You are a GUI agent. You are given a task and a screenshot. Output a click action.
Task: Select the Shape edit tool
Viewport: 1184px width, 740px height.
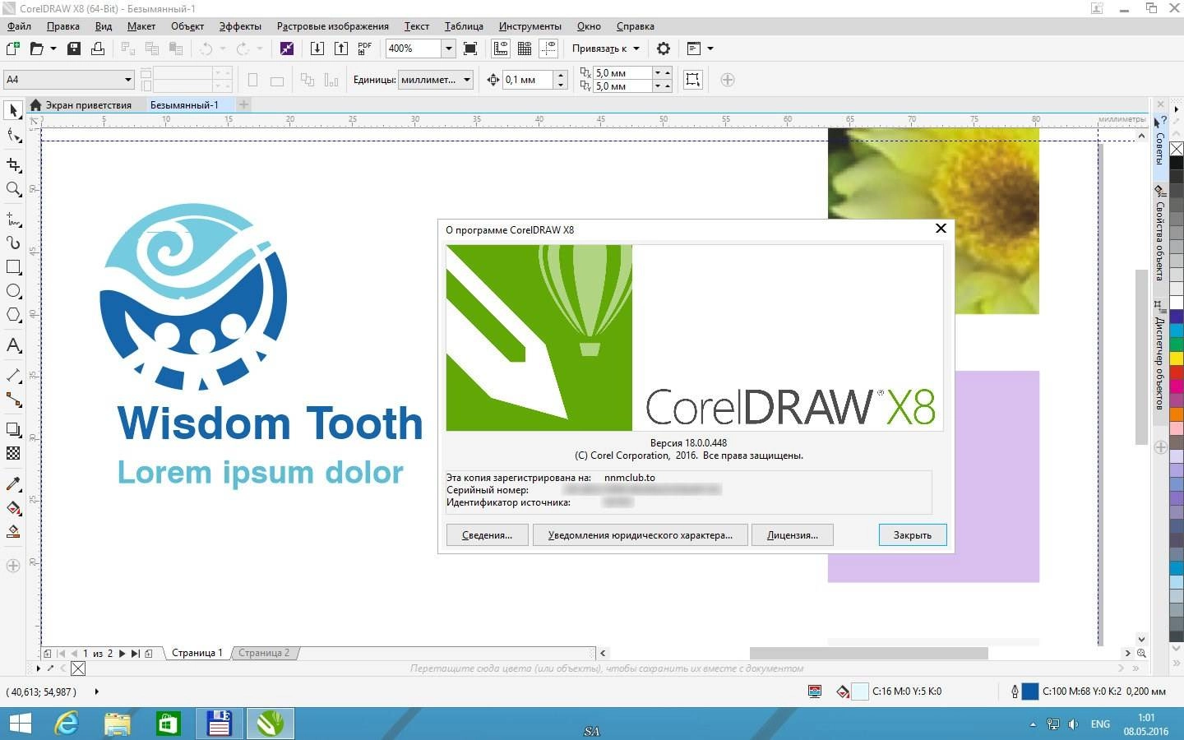(x=13, y=136)
